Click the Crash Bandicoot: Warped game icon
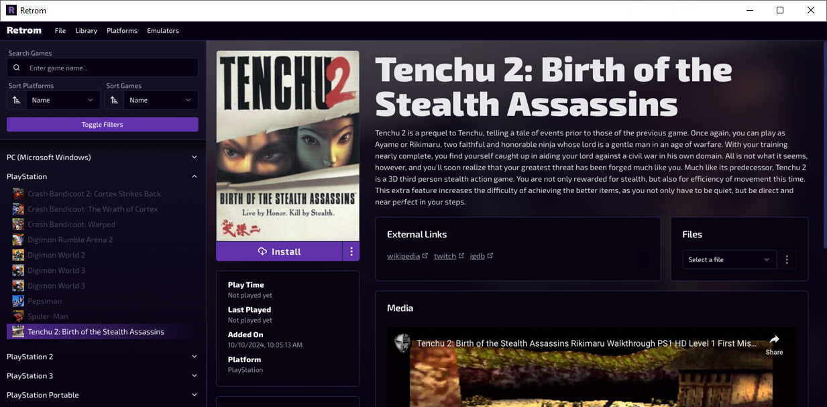 click(x=17, y=225)
